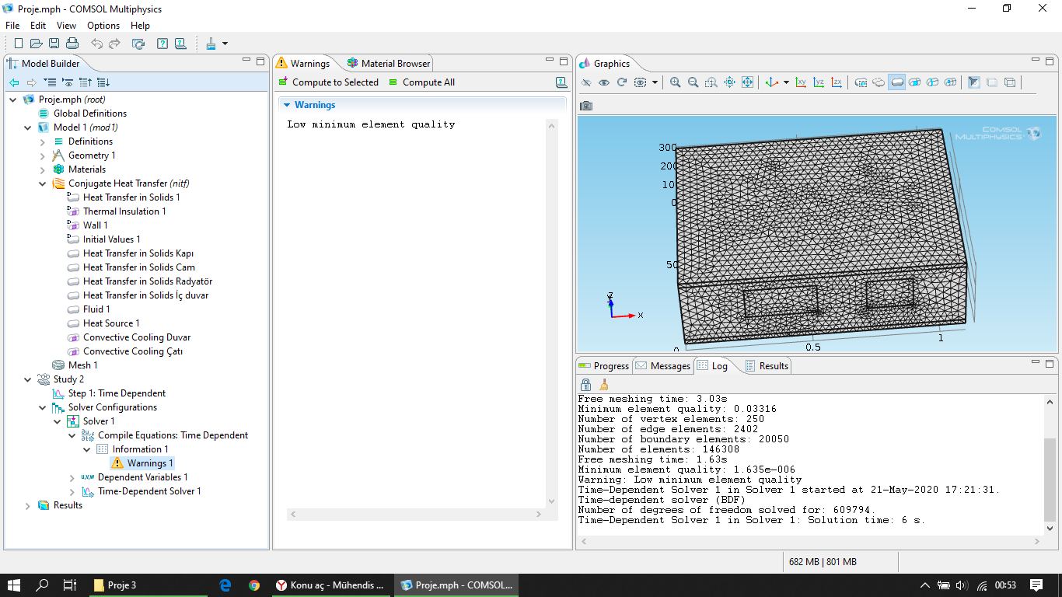Click Move Down icon in Model Builder toolbar
This screenshot has width=1062, height=597.
[x=103, y=82]
